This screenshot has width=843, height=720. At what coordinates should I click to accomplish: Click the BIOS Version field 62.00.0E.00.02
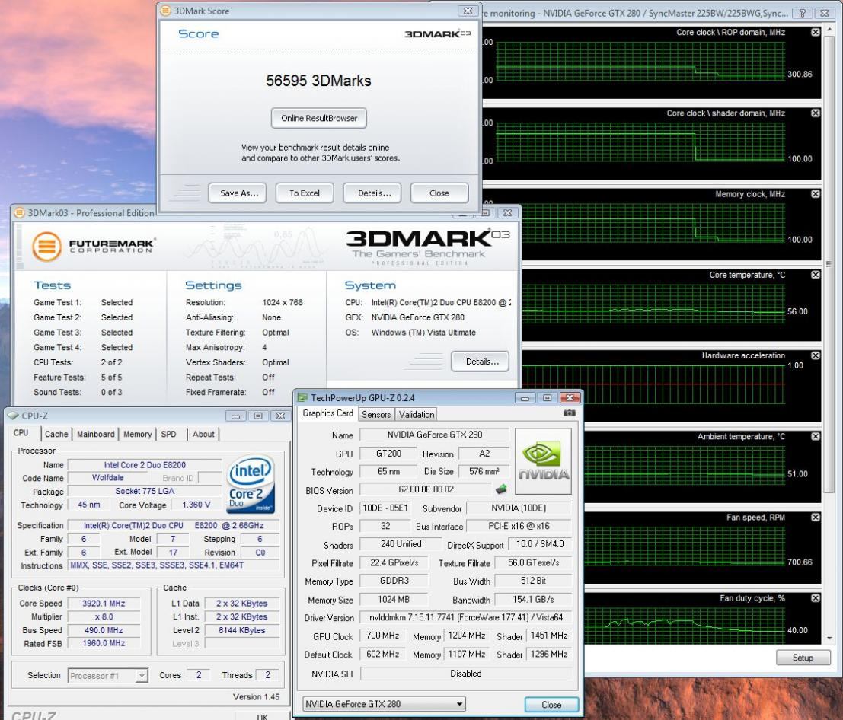coord(426,489)
